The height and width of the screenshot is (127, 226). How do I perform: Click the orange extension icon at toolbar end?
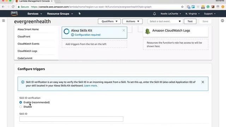pos(223,7)
